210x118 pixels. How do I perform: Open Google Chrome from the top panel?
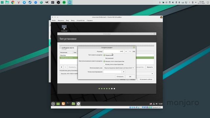click(x=13, y=2)
